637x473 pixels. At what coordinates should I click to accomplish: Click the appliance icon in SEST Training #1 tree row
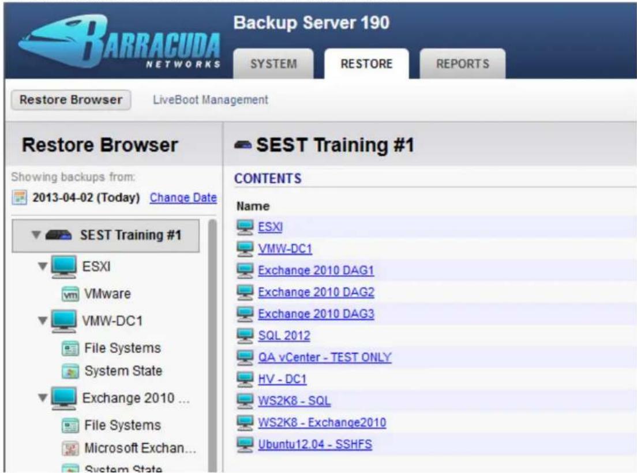pyautogui.click(x=58, y=235)
